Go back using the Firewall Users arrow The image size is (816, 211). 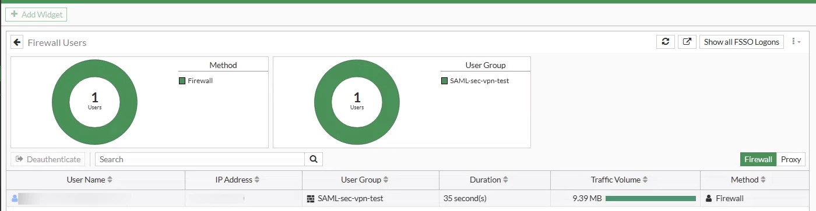17,42
